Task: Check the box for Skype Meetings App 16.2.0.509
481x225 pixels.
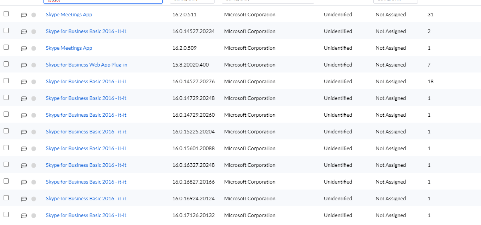Action: (x=6, y=47)
